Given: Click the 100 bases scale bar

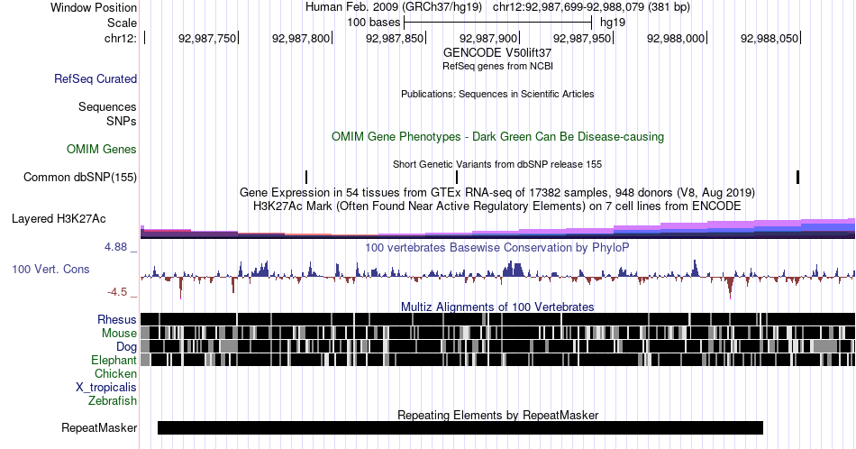Looking at the screenshot, I should [497, 23].
